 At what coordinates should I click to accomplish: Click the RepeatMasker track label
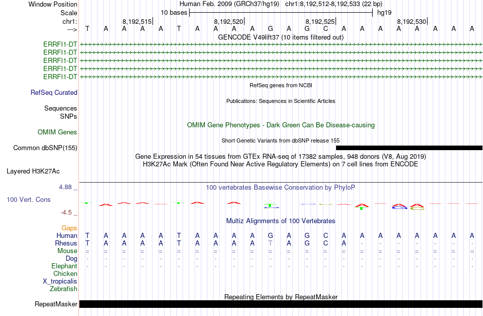point(56,304)
